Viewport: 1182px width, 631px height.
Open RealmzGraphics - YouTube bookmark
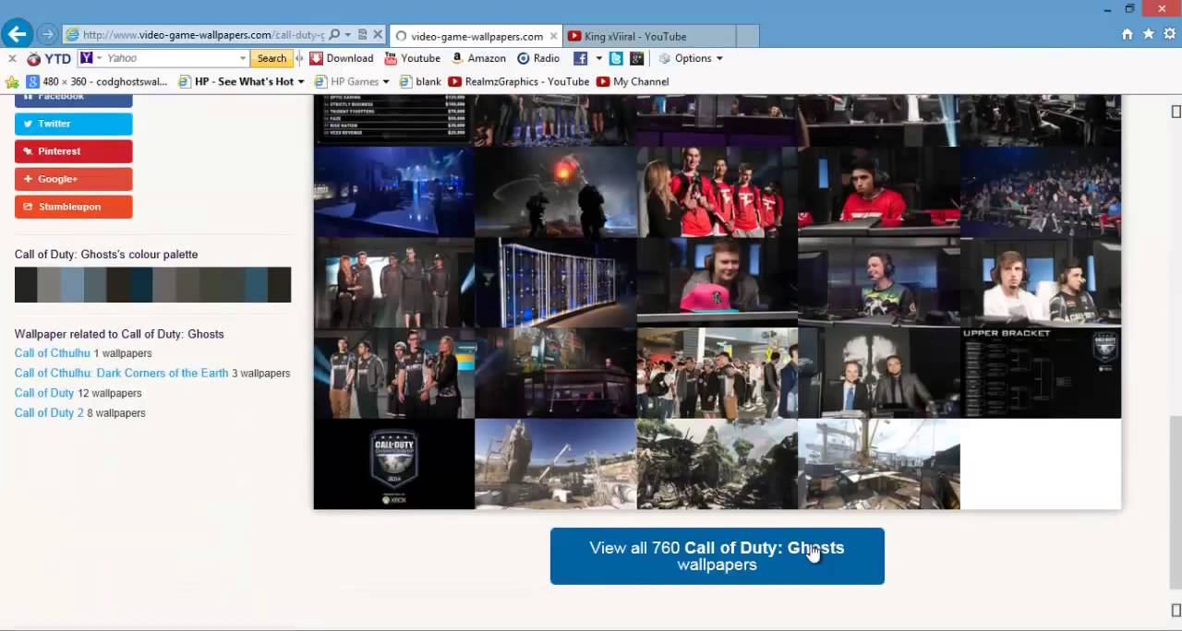click(x=519, y=81)
